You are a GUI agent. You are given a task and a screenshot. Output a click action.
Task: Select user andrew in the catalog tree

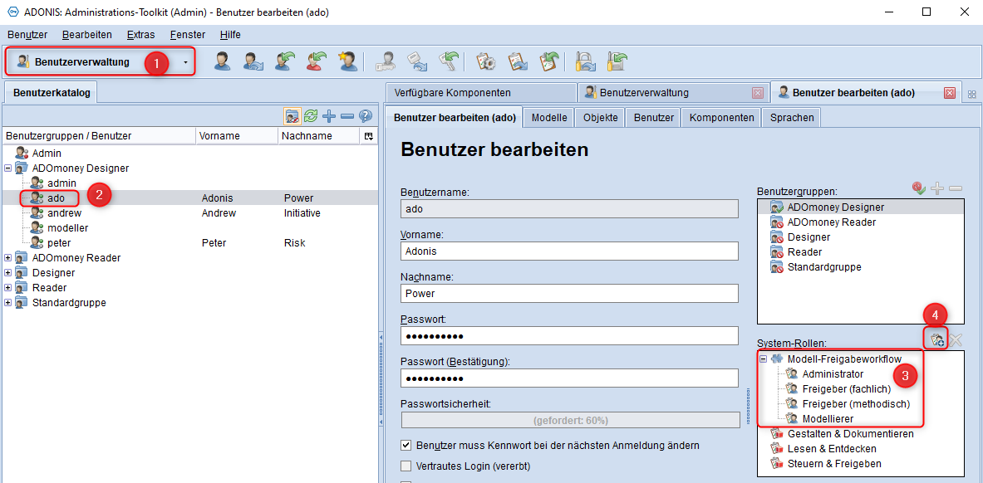(x=65, y=213)
